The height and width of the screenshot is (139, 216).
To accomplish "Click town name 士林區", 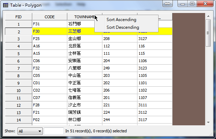I will 75,53.
